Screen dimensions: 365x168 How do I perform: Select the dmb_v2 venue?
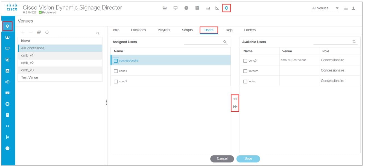click(60, 63)
